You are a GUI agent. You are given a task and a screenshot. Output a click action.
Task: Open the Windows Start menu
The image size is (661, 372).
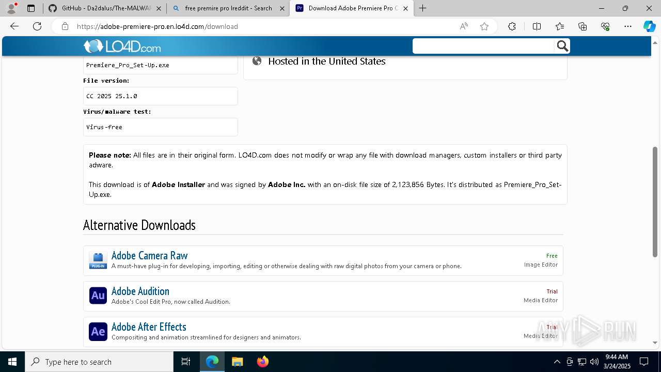point(12,362)
